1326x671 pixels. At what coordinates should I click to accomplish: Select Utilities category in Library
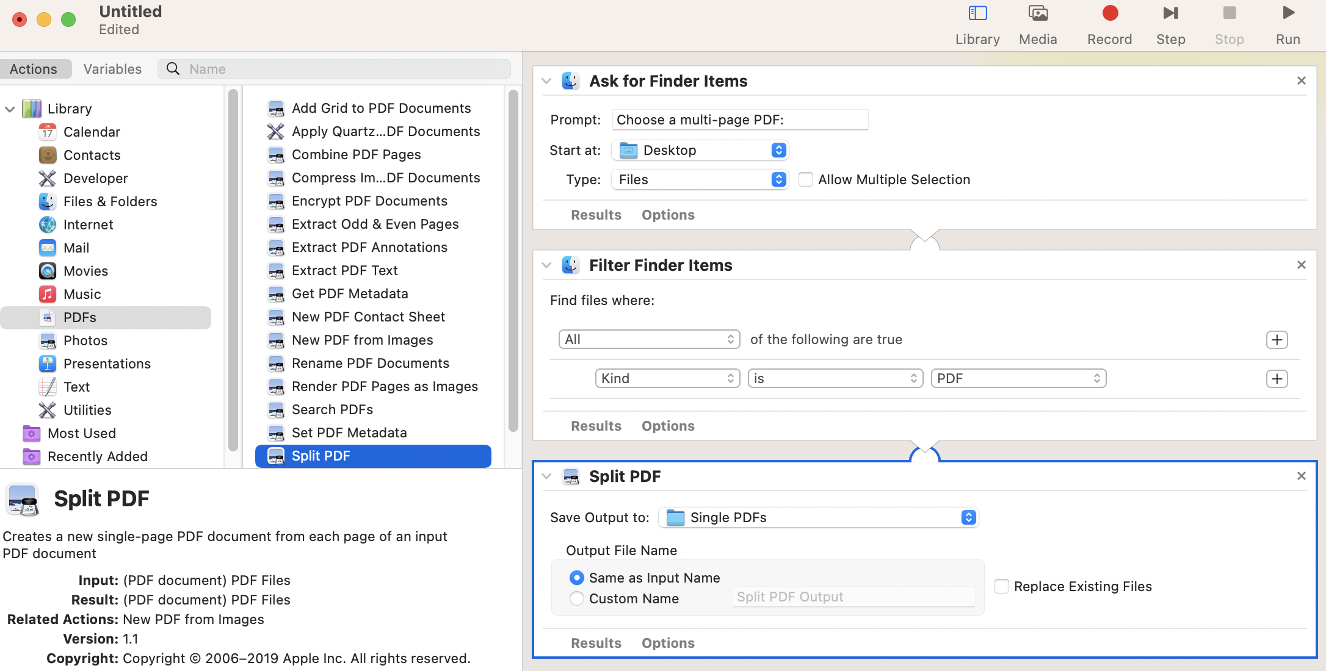pyautogui.click(x=87, y=410)
